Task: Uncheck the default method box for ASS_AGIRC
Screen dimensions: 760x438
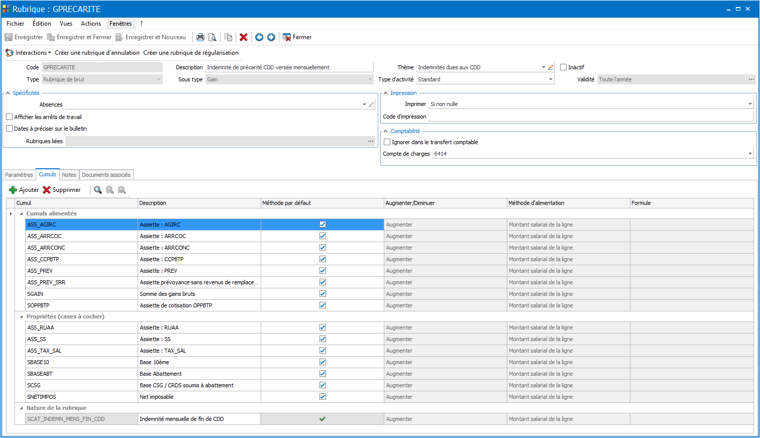Action: (322, 225)
